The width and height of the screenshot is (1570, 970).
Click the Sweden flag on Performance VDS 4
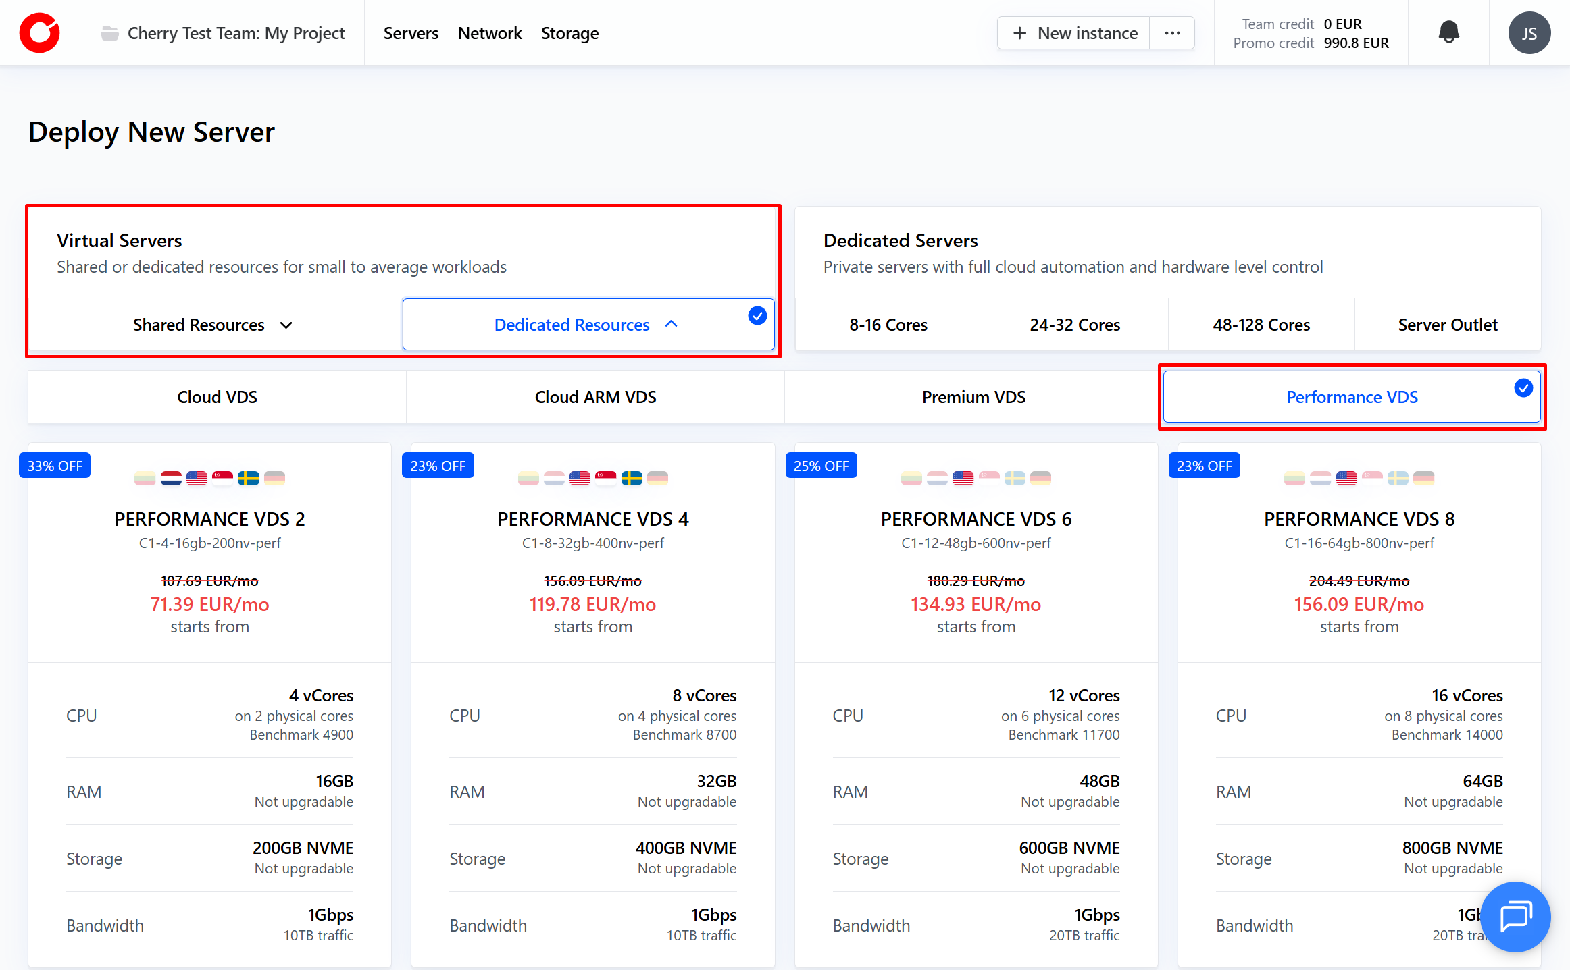[x=632, y=479]
